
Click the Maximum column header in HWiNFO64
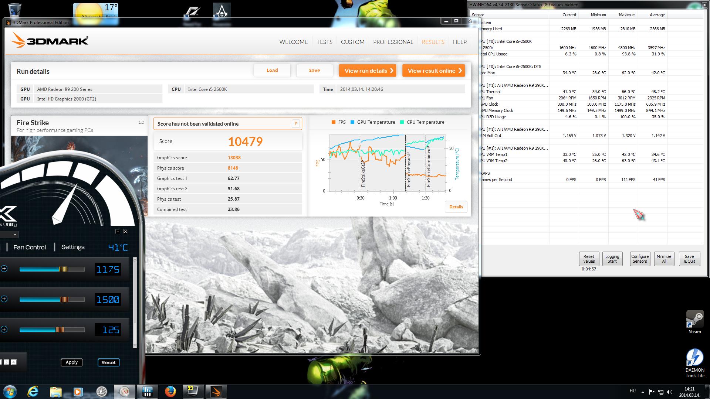pyautogui.click(x=623, y=15)
